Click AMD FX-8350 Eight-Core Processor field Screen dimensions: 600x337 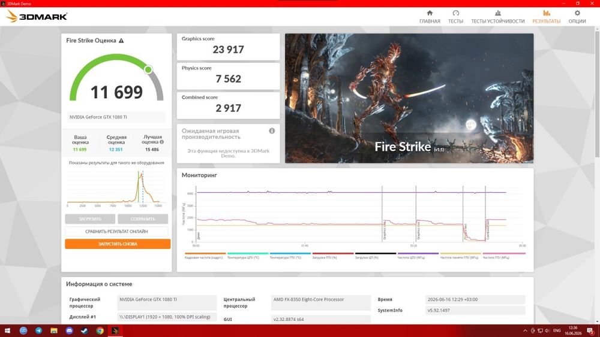coord(320,302)
